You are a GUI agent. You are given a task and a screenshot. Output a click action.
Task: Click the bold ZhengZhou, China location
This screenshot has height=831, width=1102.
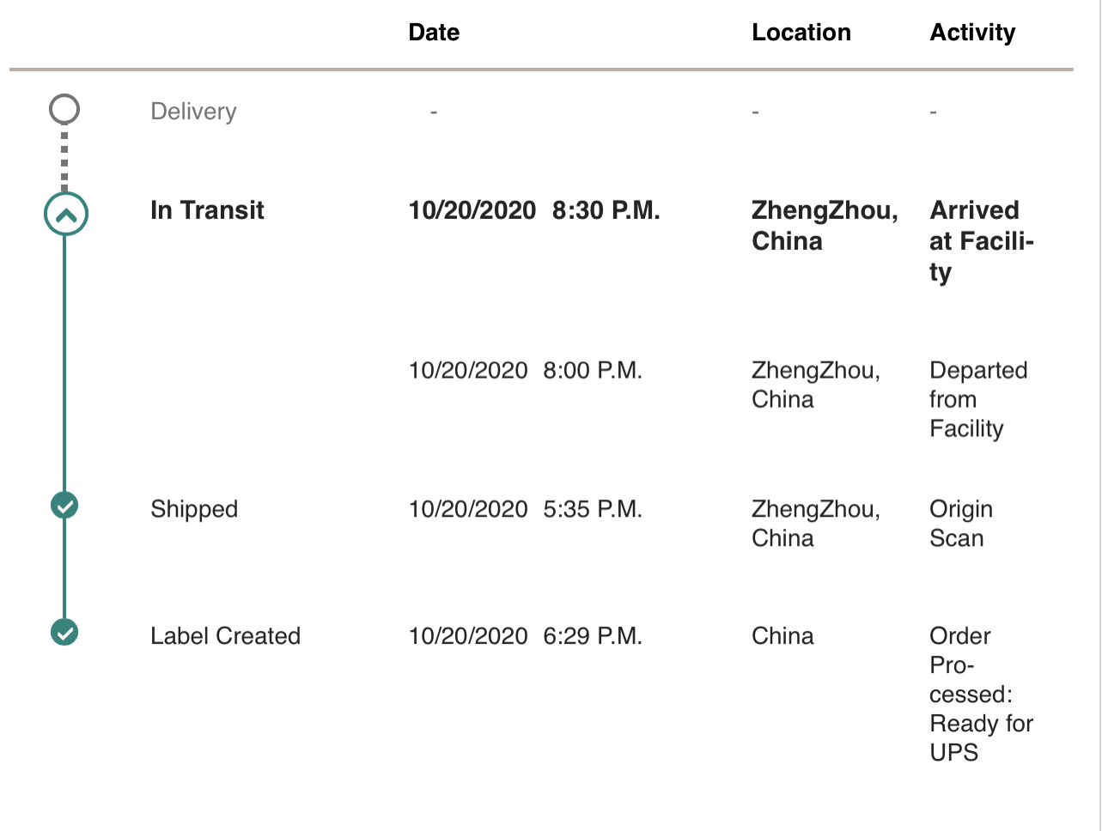coord(825,226)
